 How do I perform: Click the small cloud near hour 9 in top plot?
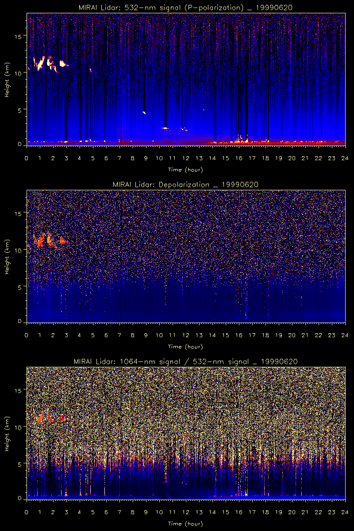pos(144,113)
